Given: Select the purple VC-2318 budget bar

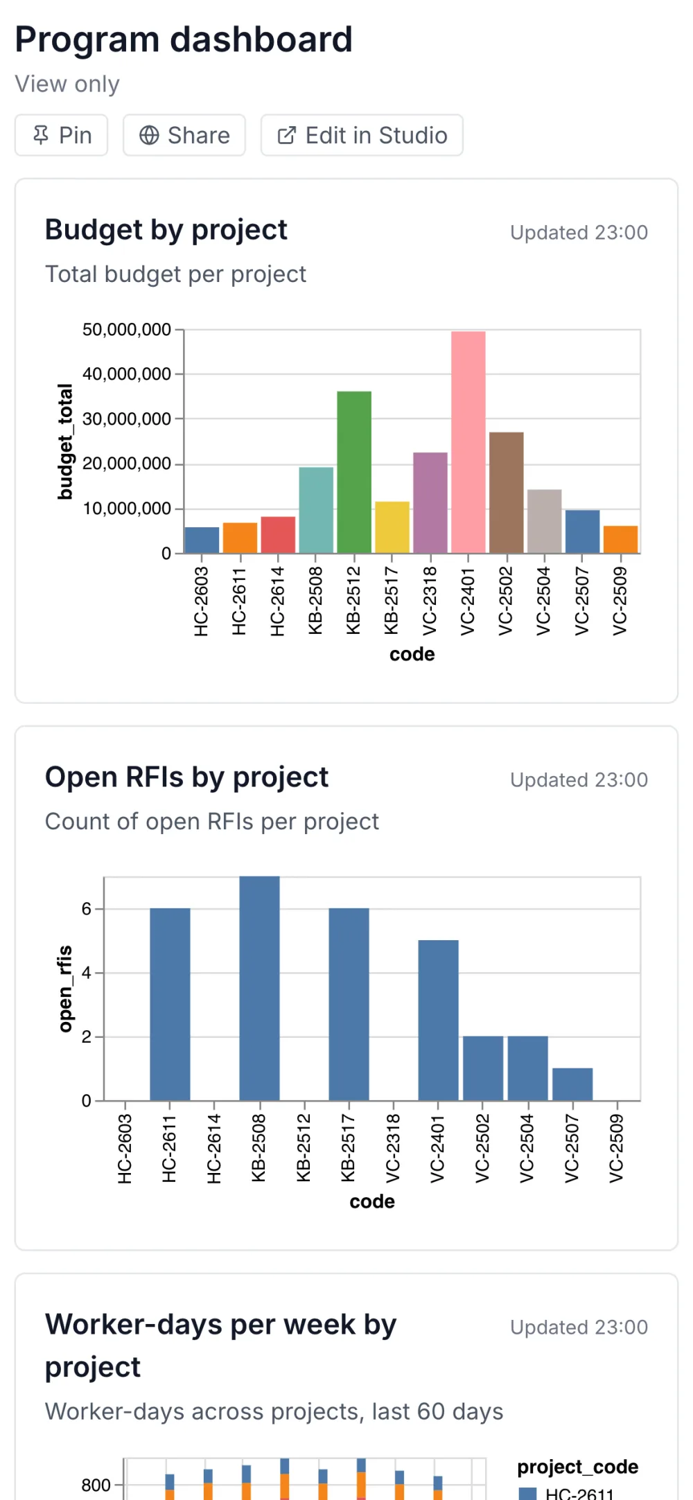Looking at the screenshot, I should point(430,502).
